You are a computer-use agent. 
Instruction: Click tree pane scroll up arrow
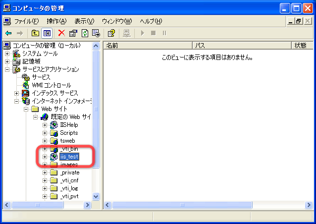tap(96, 46)
